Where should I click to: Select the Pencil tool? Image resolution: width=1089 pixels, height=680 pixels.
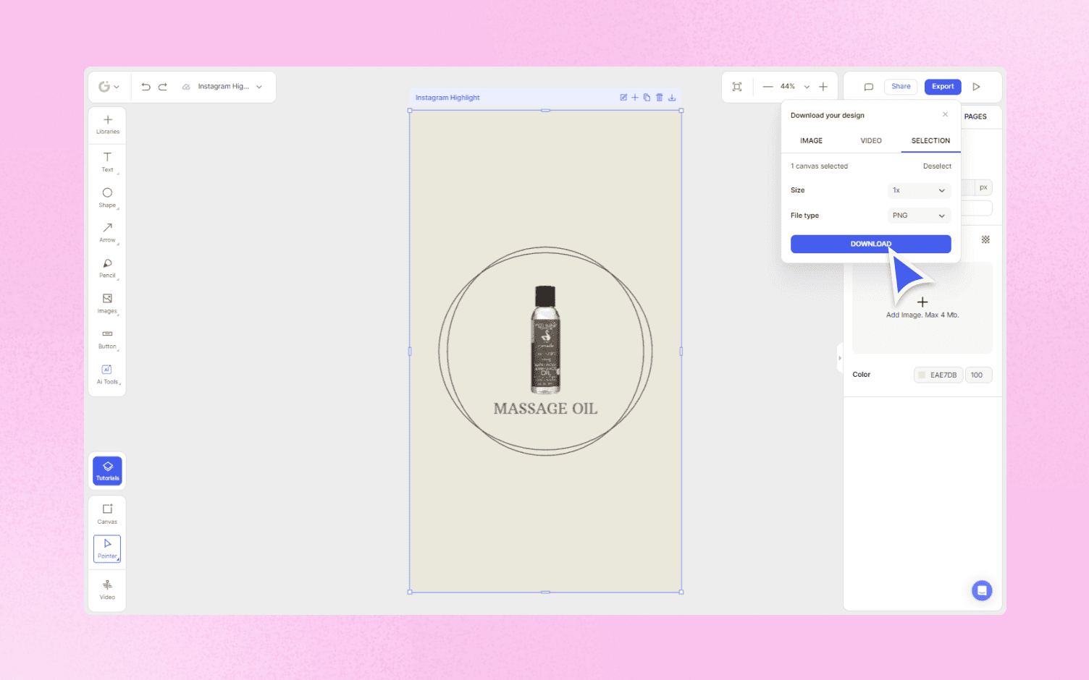(x=107, y=267)
